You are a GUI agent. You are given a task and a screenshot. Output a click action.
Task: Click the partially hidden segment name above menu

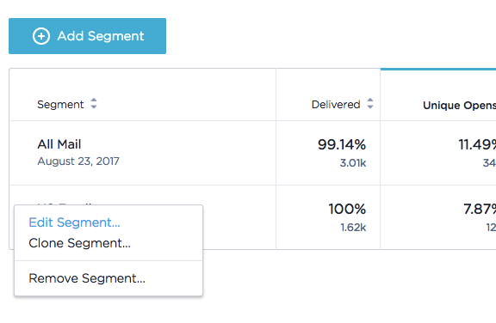(x=65, y=204)
